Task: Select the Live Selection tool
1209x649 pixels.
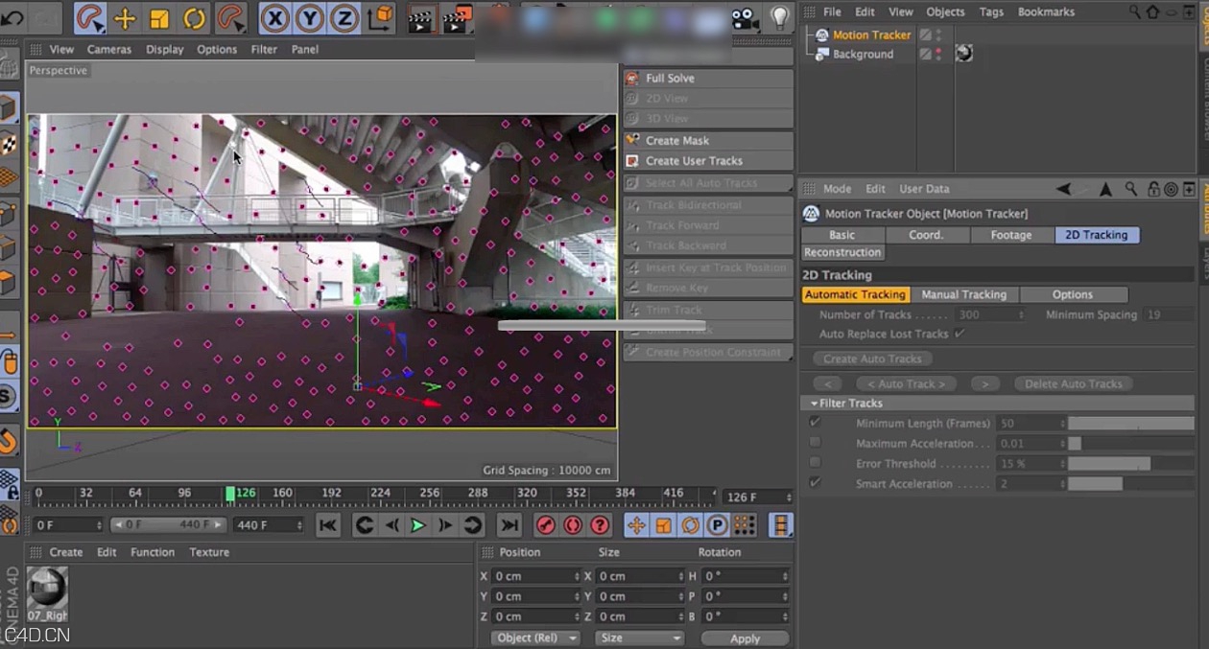Action: (x=91, y=18)
